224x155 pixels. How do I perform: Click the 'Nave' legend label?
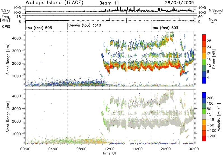pos(213,19)
